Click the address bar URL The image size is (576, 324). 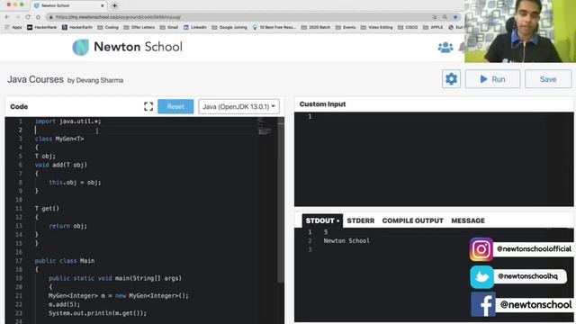pos(118,17)
